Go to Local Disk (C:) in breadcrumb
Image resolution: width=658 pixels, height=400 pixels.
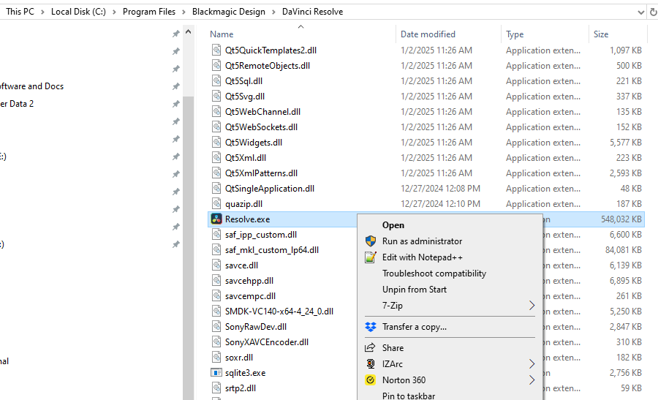tap(78, 12)
